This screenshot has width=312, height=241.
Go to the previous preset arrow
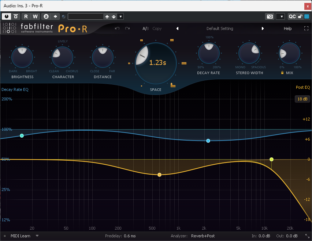click(177, 28)
